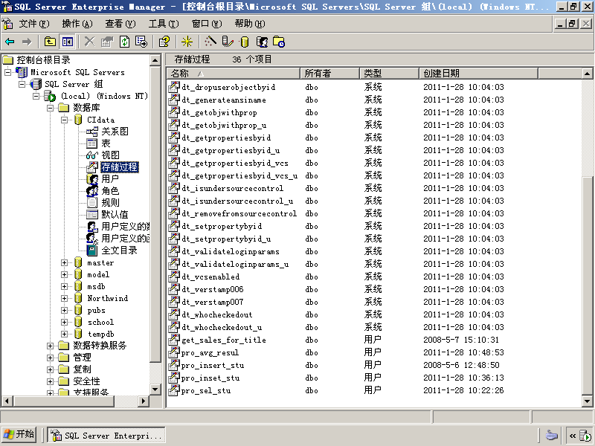The height and width of the screenshot is (446, 595).
Task: Select the 全文目录 node under CIdata
Action: click(119, 251)
